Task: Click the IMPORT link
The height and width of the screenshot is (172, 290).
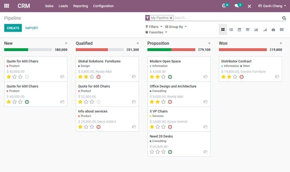Action: coord(31,28)
